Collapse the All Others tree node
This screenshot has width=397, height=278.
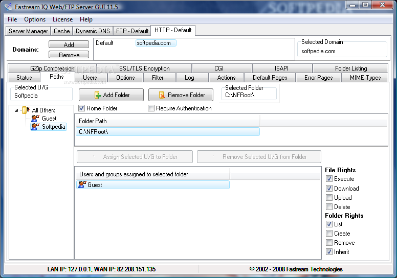16,110
